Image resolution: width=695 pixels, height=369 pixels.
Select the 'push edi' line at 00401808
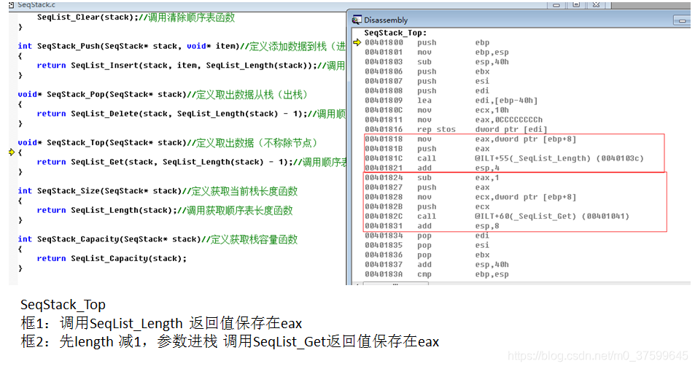pyautogui.click(x=427, y=91)
